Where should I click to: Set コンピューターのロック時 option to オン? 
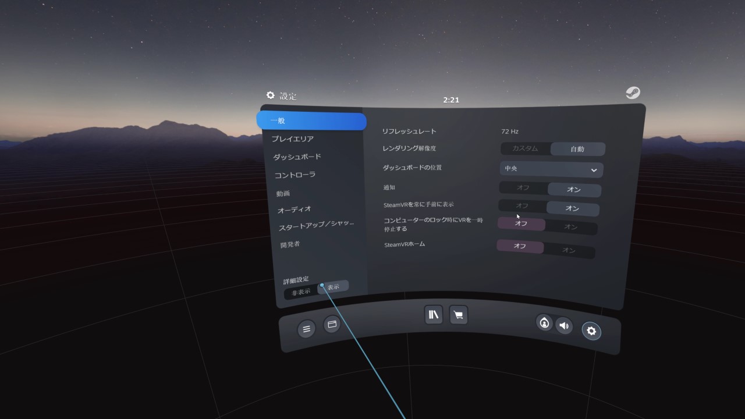point(571,227)
